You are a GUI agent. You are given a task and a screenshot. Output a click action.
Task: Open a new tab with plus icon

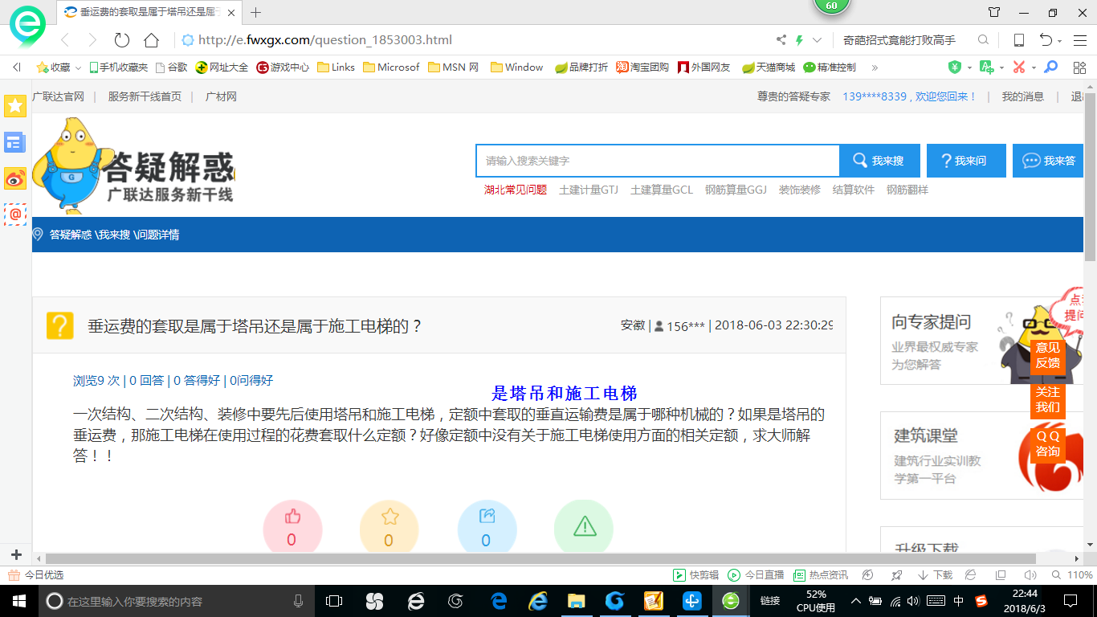tap(256, 12)
